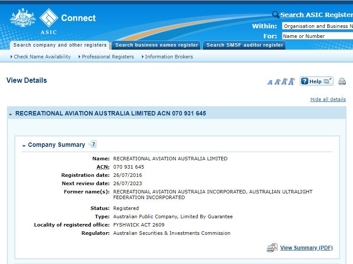The height and width of the screenshot is (264, 353).
Task: Click the next review date 26/07/2023
Action: click(x=127, y=183)
